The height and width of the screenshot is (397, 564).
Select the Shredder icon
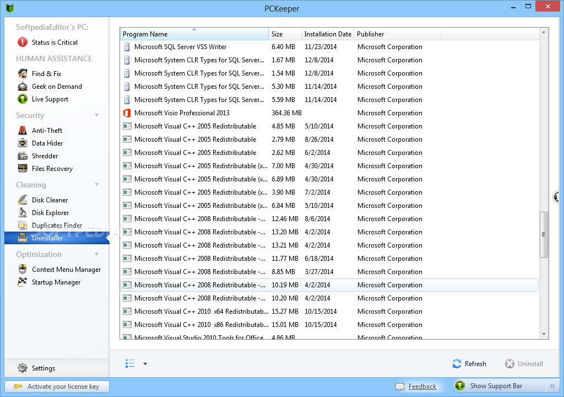tap(23, 155)
